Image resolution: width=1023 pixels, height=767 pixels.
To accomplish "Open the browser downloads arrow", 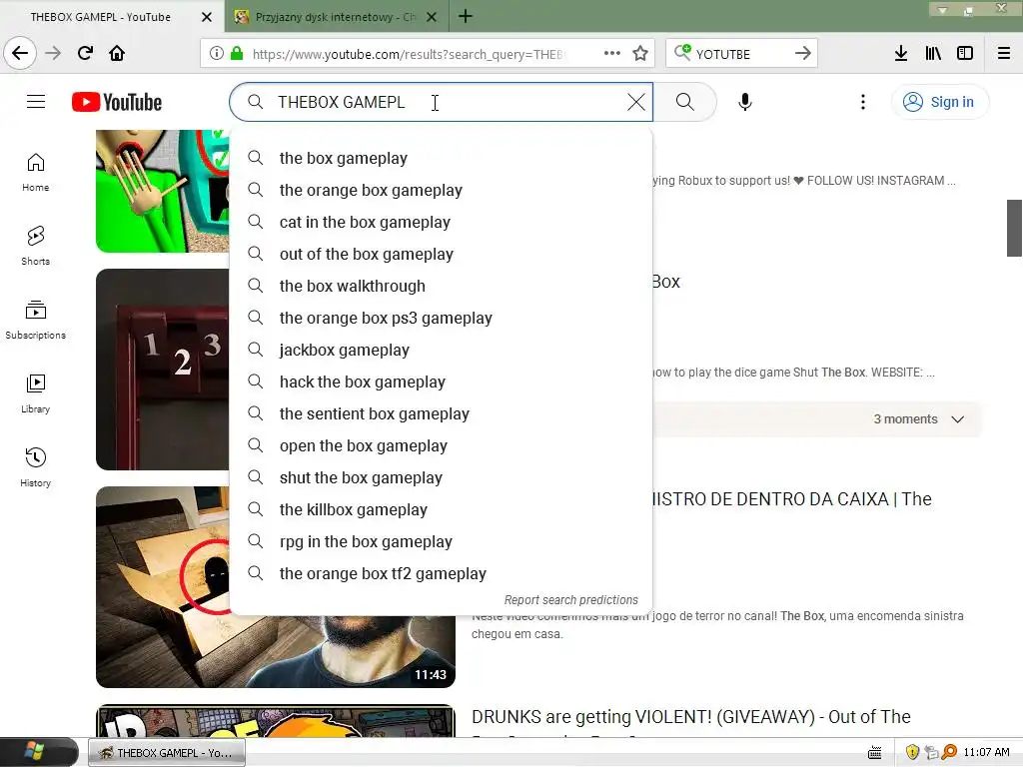I will tap(901, 54).
